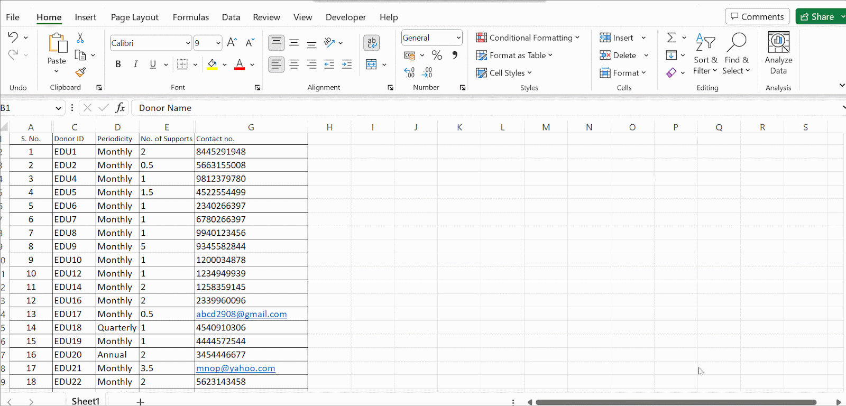
Task: Expand the General number format dropdown
Action: click(458, 38)
